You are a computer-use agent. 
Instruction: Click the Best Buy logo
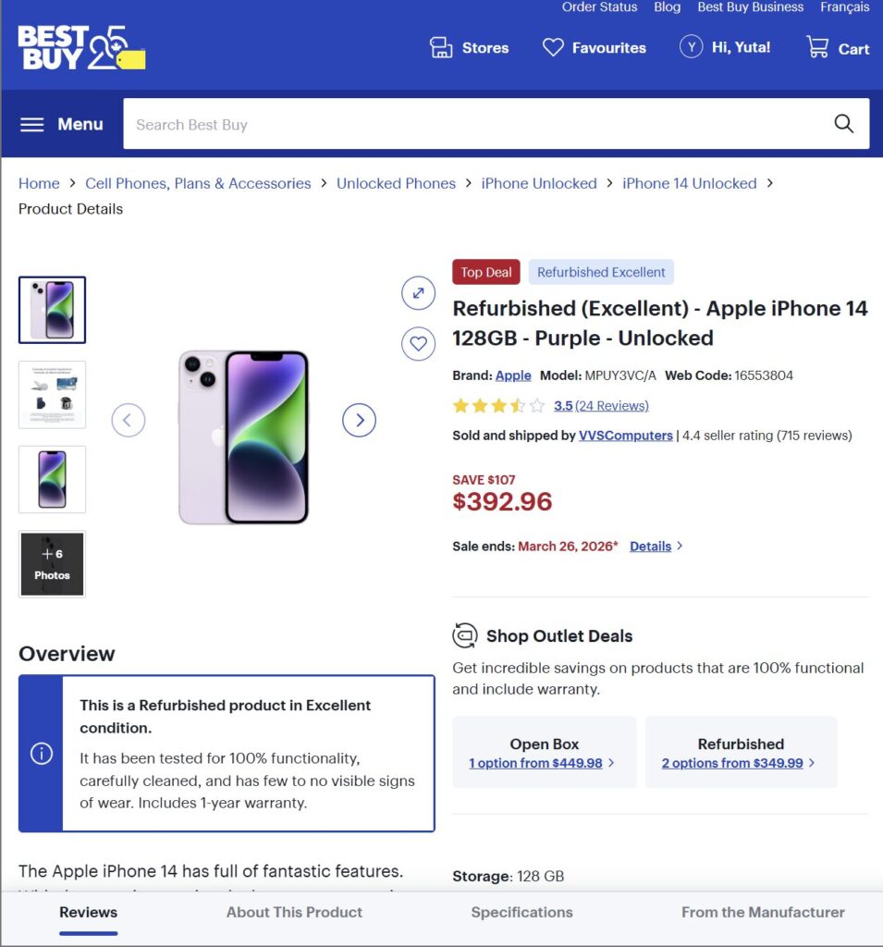pyautogui.click(x=81, y=47)
